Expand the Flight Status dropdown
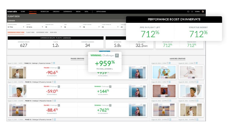Image resolution: width=229 pixels, height=129 pixels. [x=92, y=27]
